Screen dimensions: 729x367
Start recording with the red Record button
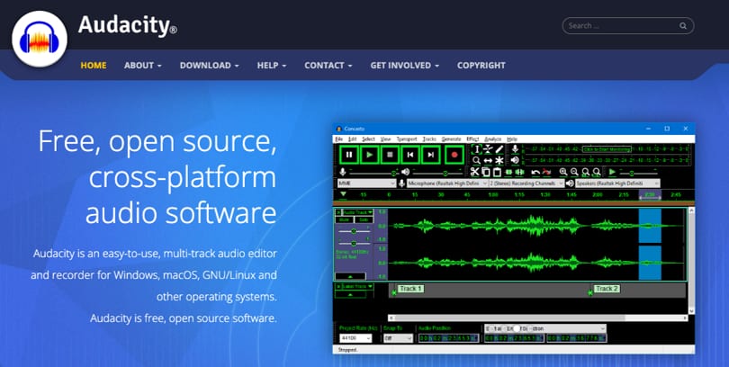tap(454, 155)
